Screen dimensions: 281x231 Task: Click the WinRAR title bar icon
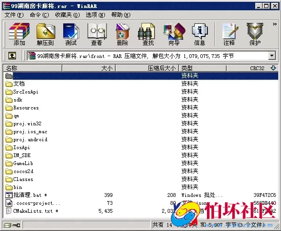click(6, 6)
